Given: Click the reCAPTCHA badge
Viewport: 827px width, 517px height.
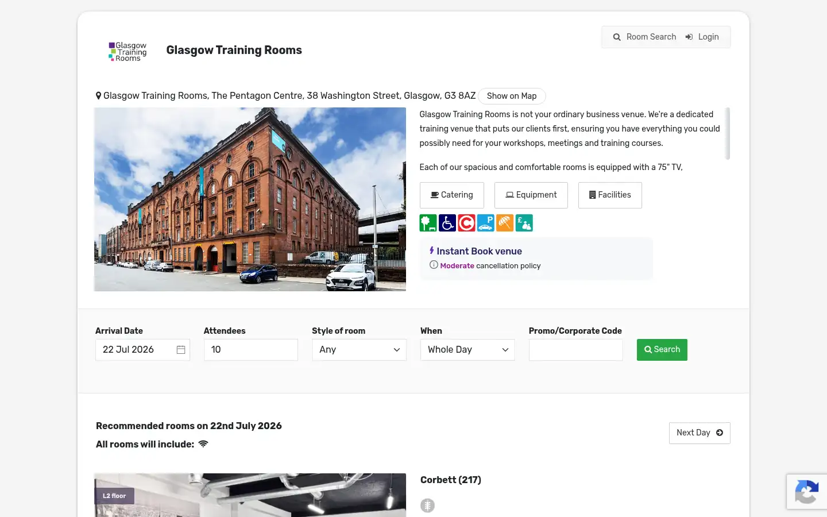Looking at the screenshot, I should [807, 492].
